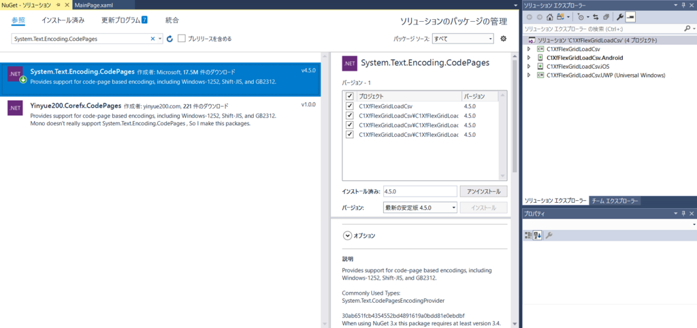Switch to the 統合 tab

[x=172, y=20]
